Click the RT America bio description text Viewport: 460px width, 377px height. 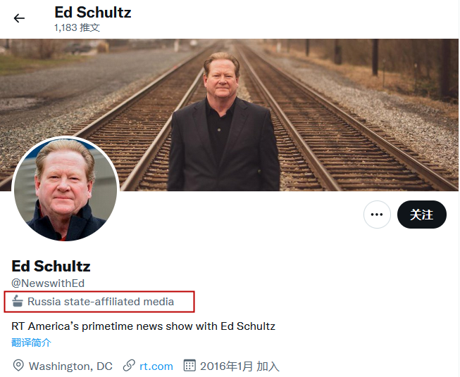point(143,326)
